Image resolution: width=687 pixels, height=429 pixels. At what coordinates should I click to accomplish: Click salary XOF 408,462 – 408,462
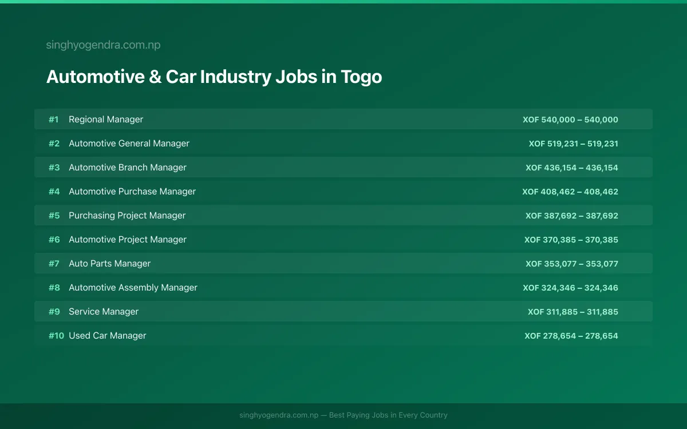coord(570,192)
